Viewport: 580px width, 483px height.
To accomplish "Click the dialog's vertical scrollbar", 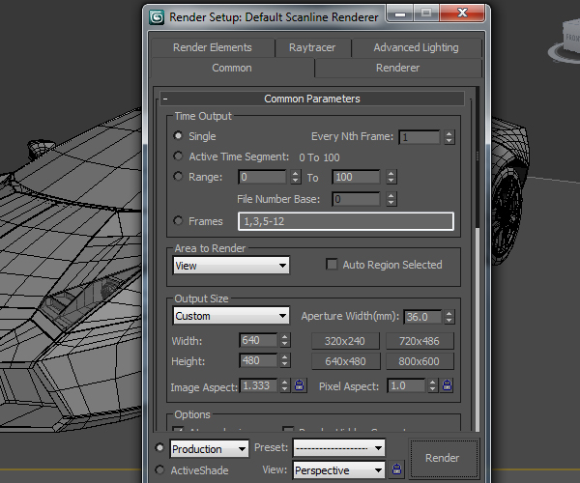I will pos(478,259).
